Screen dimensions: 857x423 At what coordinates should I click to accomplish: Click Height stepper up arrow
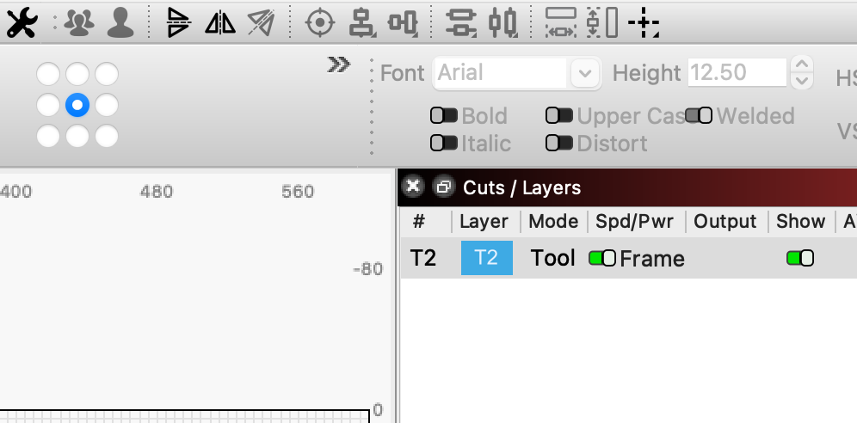click(x=801, y=64)
